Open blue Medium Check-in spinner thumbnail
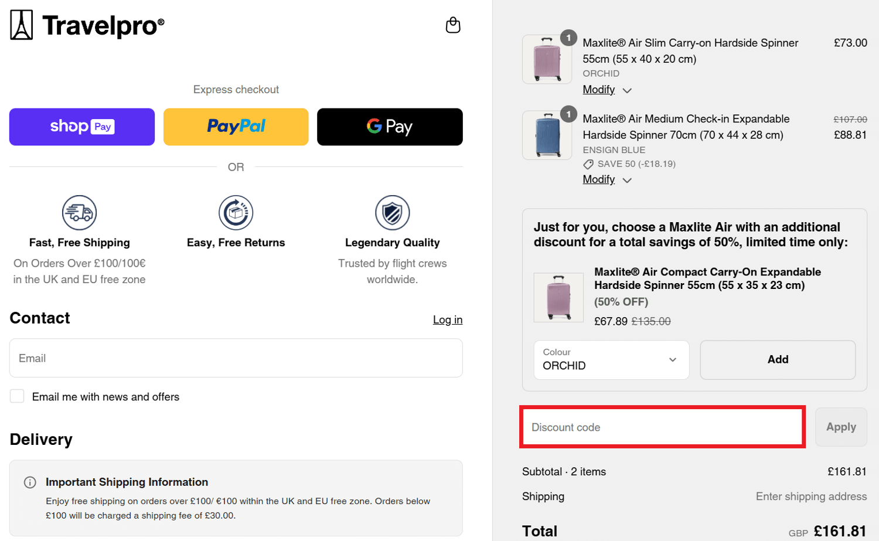Screen dimensions: 879x541 (x=547, y=135)
